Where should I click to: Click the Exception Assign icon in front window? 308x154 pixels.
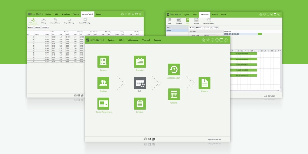coord(174,69)
